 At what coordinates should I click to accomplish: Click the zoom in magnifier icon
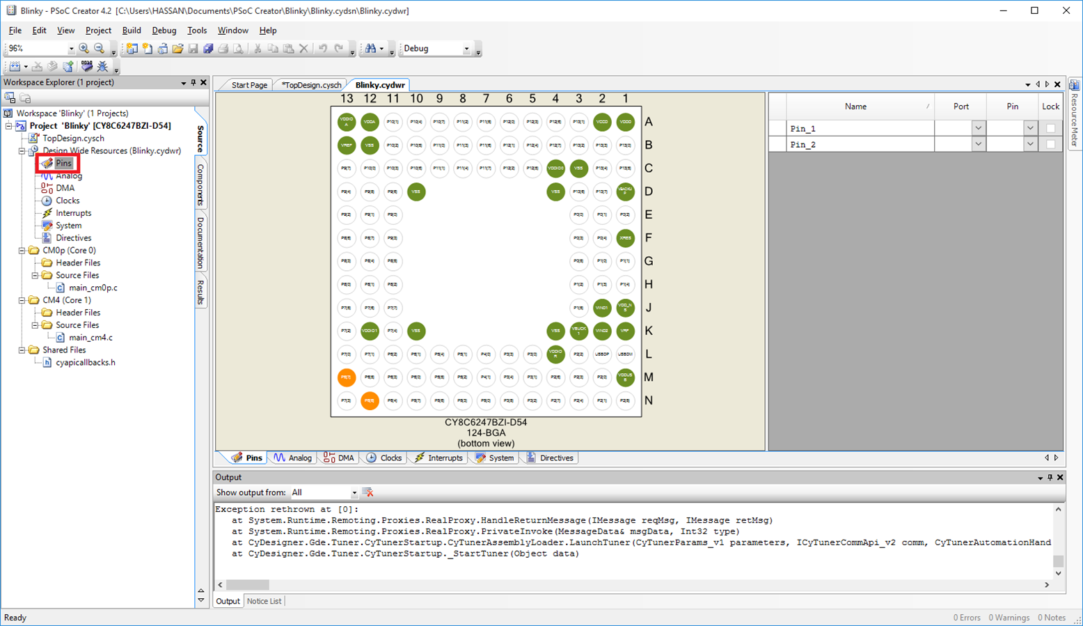[84, 48]
